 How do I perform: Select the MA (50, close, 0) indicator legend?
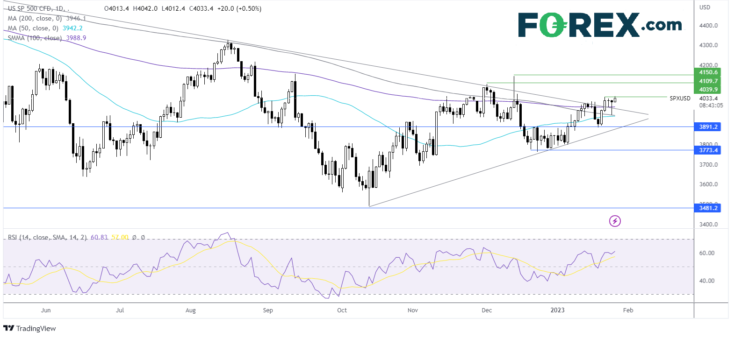point(33,28)
